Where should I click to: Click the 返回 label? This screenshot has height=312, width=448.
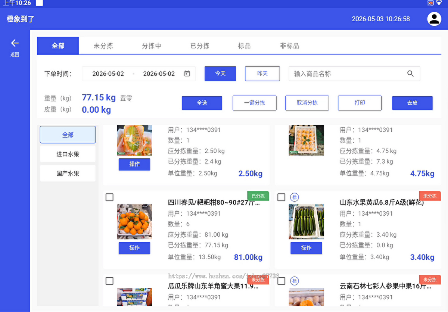click(x=15, y=54)
